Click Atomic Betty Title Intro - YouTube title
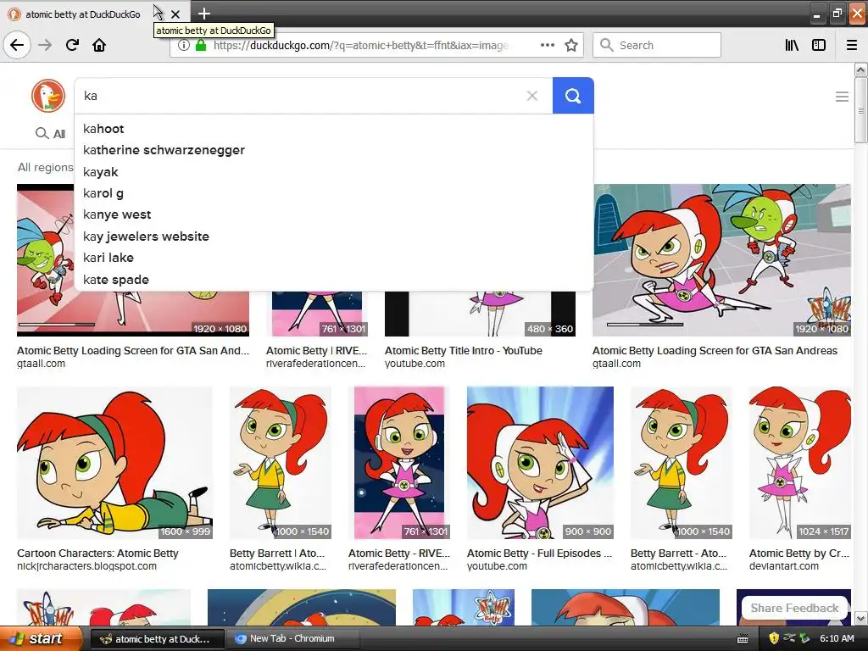This screenshot has width=868, height=651. coord(464,350)
